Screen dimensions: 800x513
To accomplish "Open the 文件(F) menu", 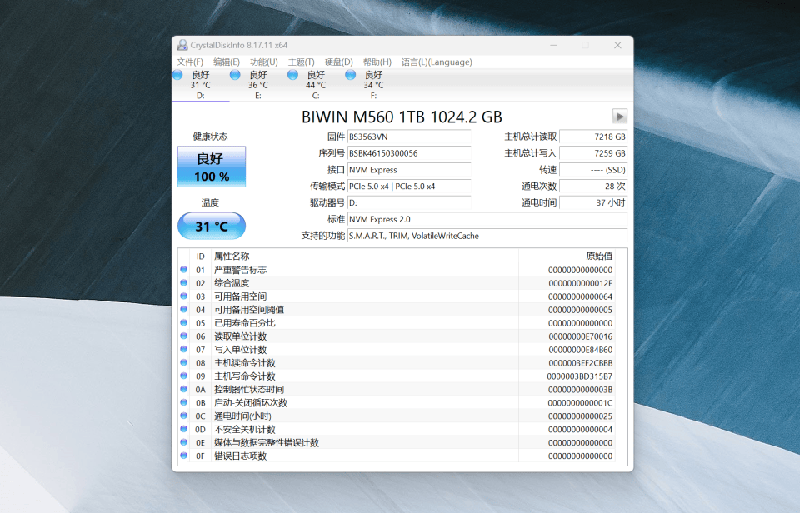I will [x=190, y=62].
